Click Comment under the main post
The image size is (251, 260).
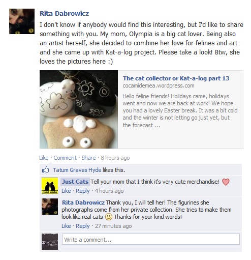tap(65, 158)
